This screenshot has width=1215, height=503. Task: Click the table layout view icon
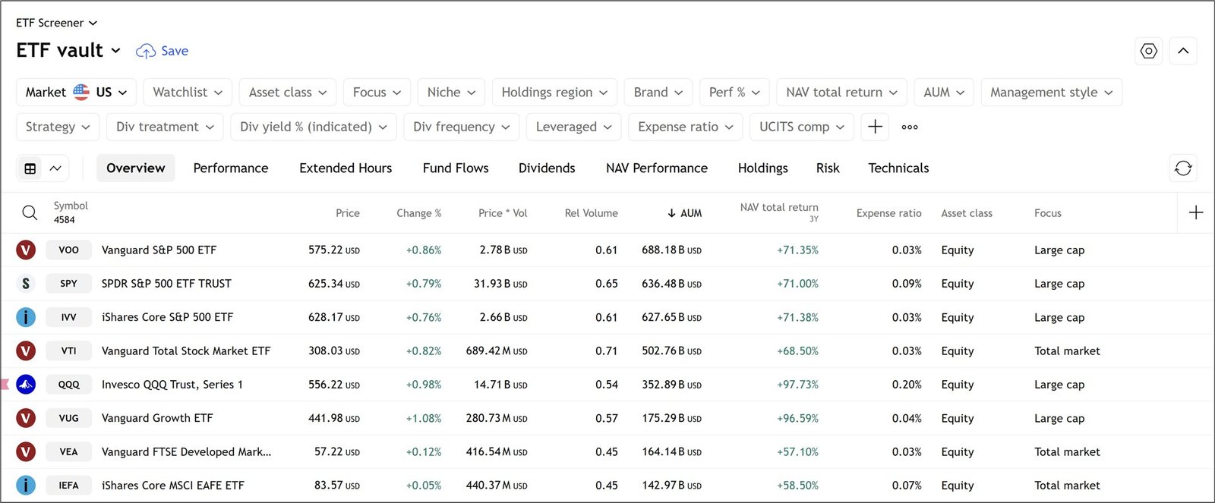click(30, 168)
